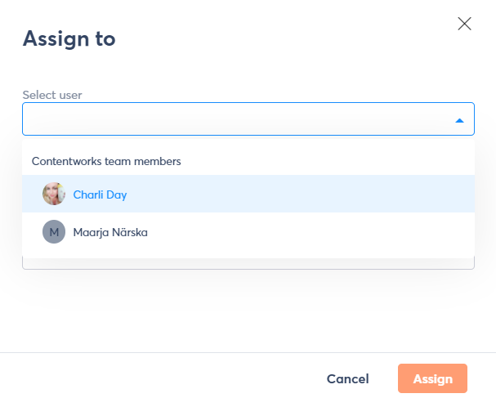Click the Assign to dialog title
Image resolution: width=496 pixels, height=398 pixels.
point(69,38)
